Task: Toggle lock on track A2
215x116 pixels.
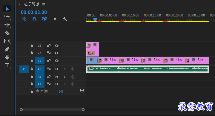Action: click(32, 76)
